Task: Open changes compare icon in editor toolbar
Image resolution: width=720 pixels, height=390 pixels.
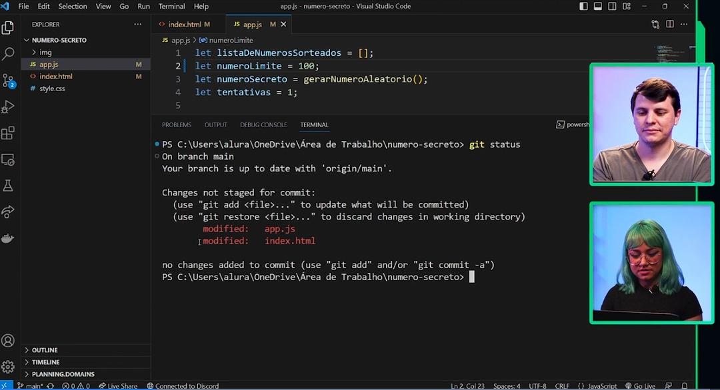Action: (655, 24)
